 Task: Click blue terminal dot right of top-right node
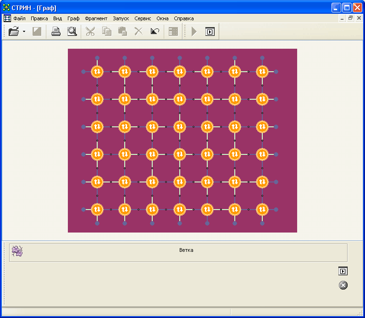(x=276, y=72)
